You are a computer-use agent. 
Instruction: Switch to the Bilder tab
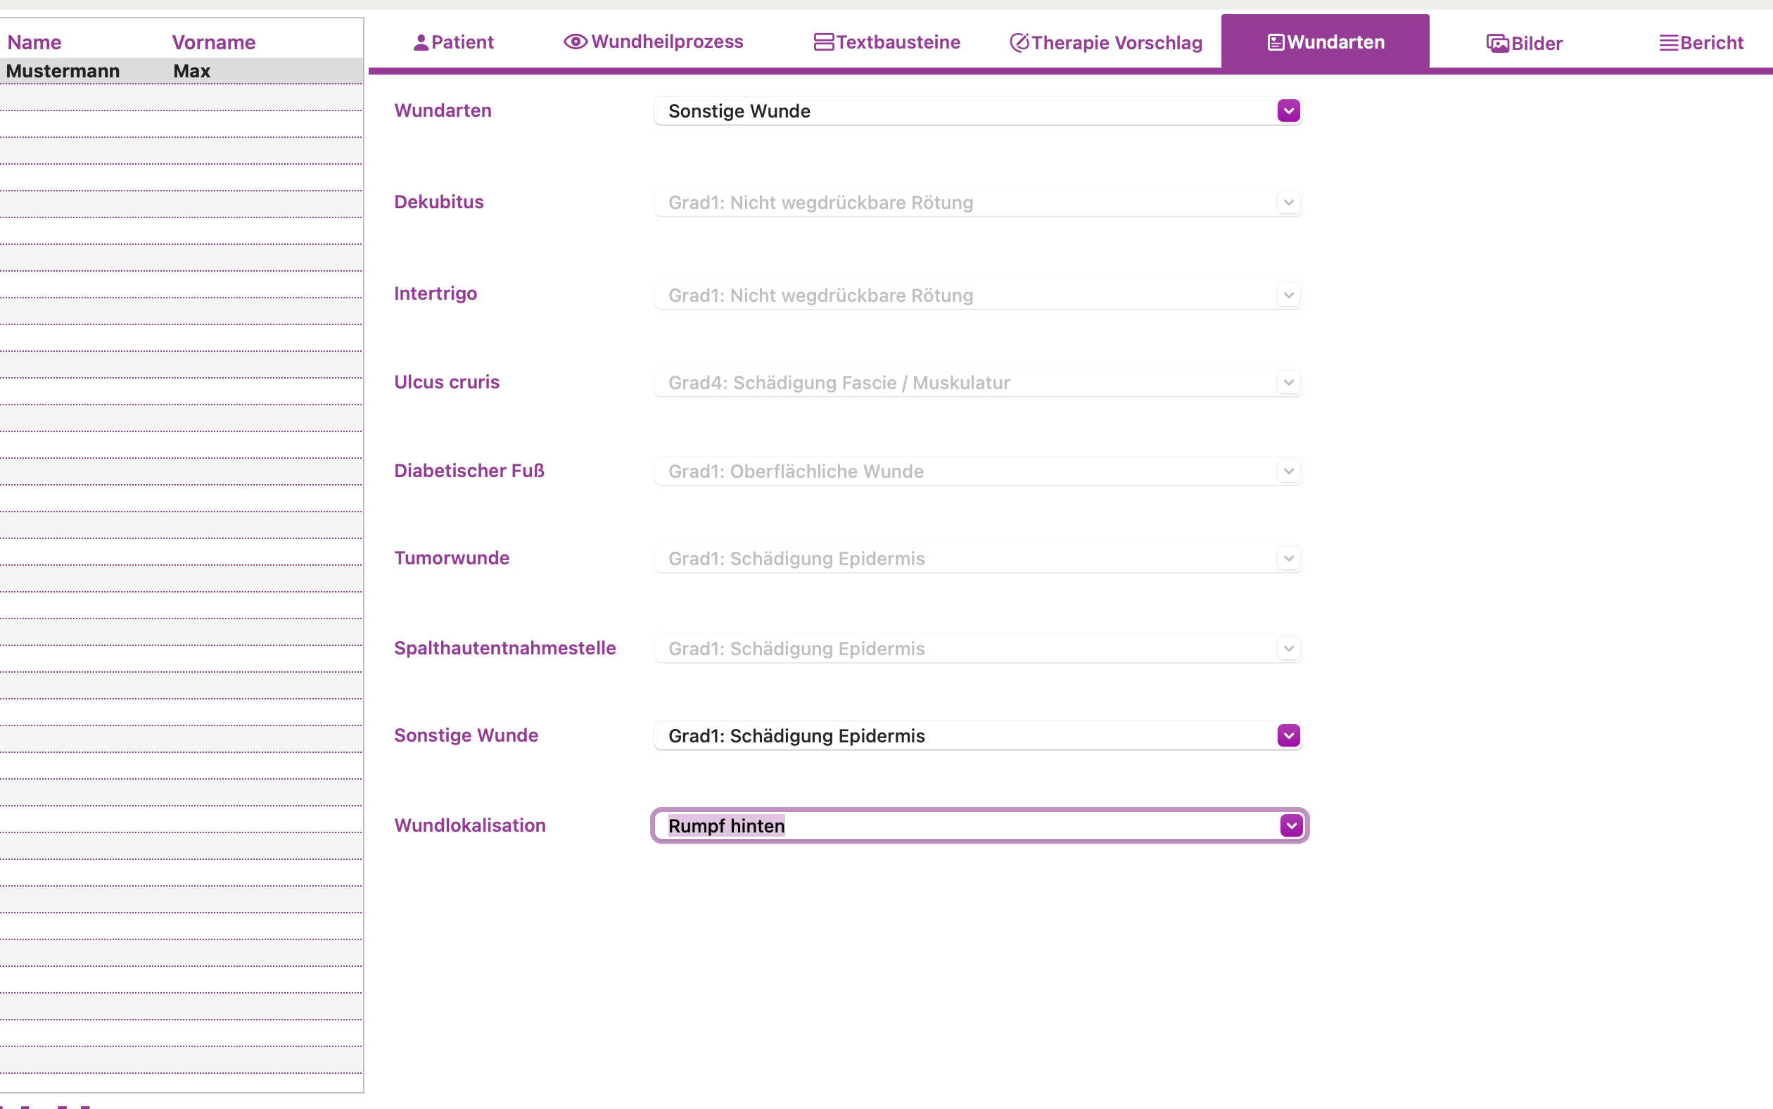click(1525, 42)
